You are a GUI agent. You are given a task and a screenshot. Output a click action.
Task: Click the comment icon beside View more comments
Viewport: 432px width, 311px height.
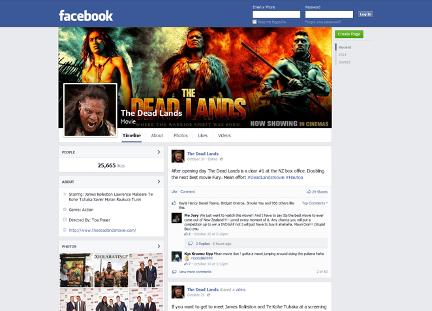(174, 272)
